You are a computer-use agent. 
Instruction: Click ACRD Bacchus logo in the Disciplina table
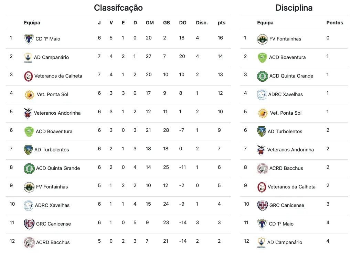point(262,168)
